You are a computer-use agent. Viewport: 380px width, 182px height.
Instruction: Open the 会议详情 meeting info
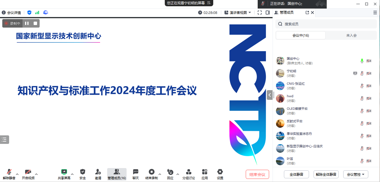(11, 13)
